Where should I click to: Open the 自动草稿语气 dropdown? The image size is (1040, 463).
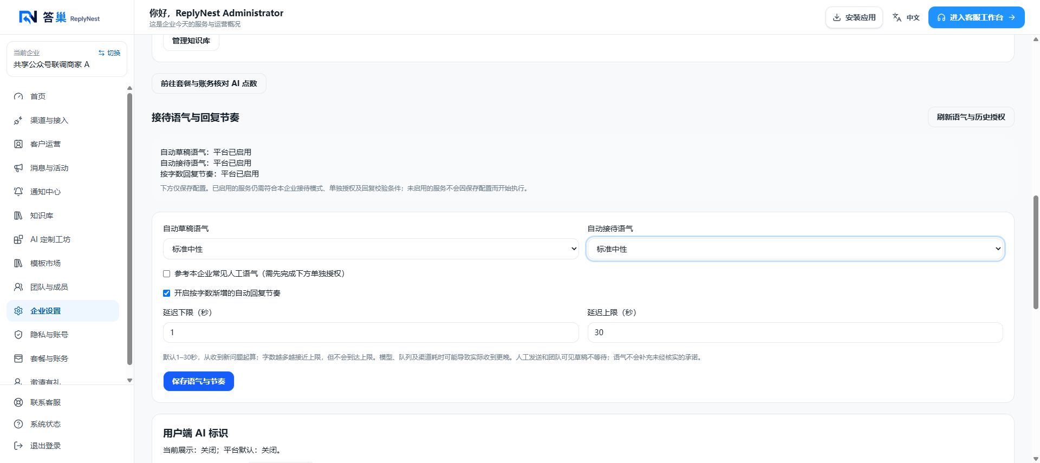371,249
